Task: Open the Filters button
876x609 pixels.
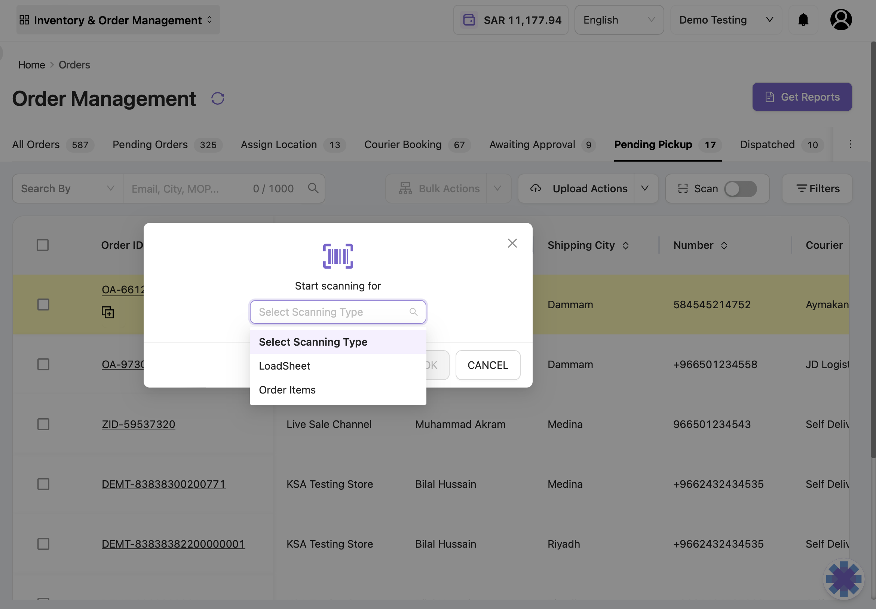Action: pos(817,189)
